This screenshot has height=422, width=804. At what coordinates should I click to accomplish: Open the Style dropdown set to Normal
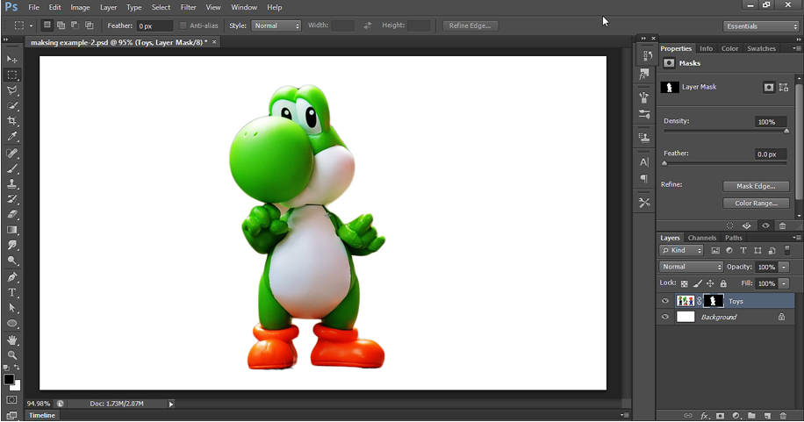click(x=276, y=25)
